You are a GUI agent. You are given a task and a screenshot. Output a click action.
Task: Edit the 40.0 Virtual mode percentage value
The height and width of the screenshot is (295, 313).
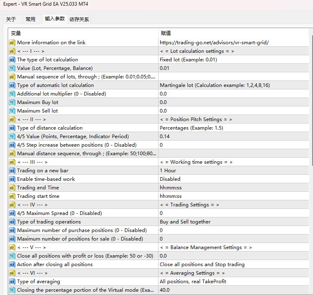234,290
